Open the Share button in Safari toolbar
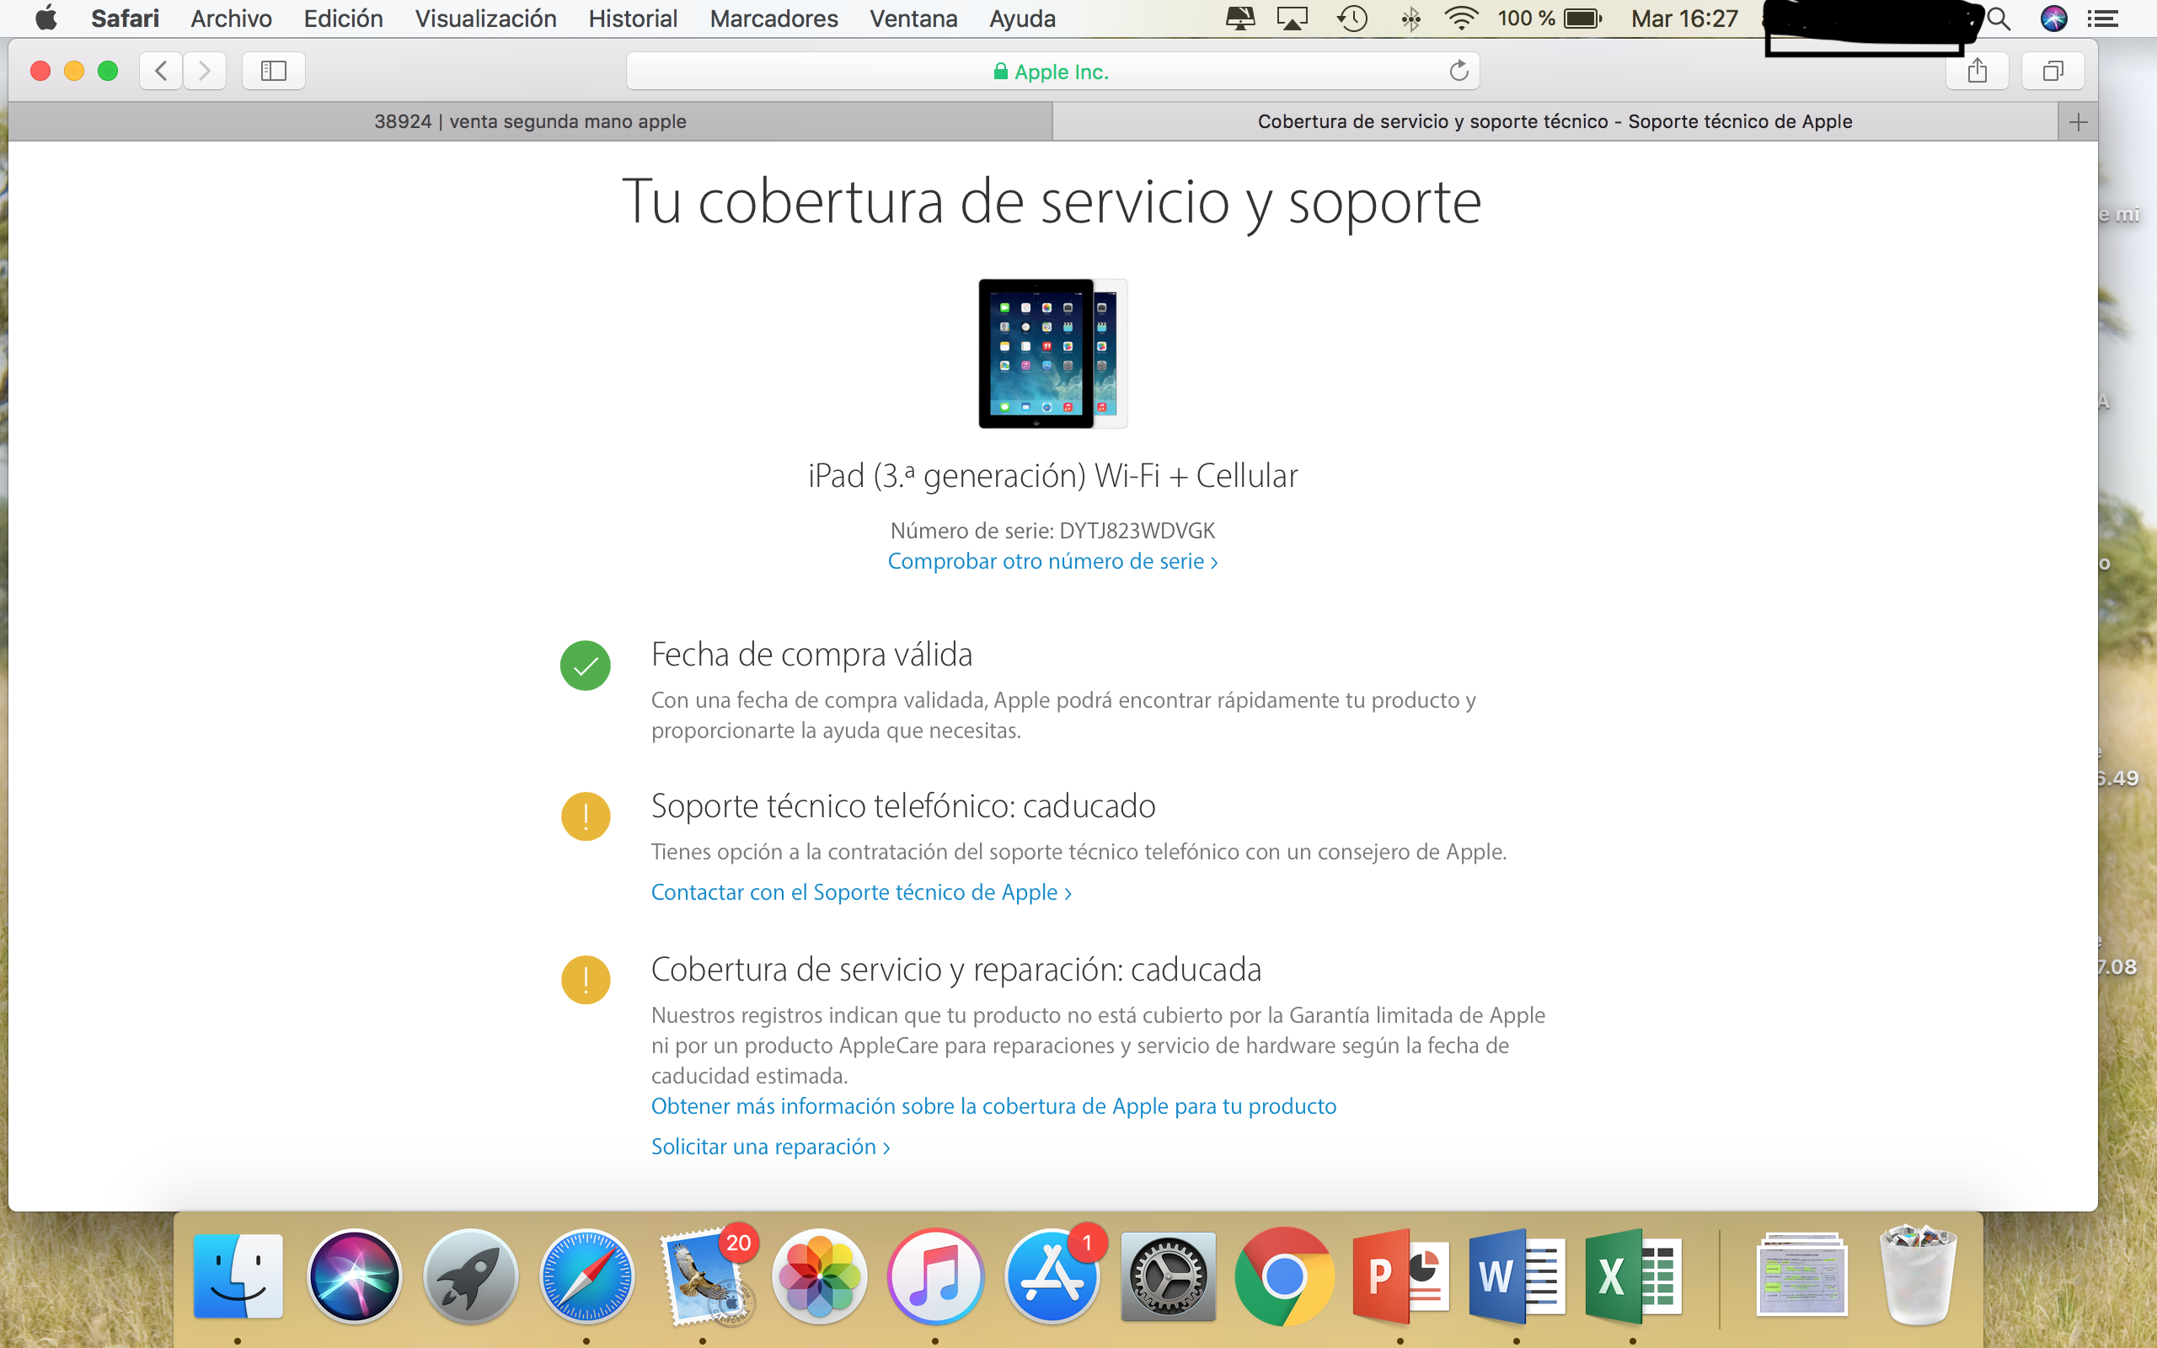Image resolution: width=2157 pixels, height=1348 pixels. (x=1977, y=71)
